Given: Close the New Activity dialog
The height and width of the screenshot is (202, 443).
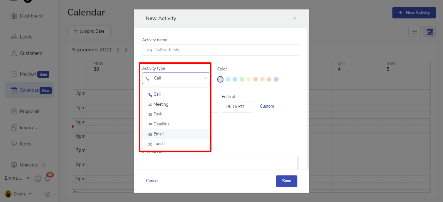Looking at the screenshot, I should tap(295, 18).
